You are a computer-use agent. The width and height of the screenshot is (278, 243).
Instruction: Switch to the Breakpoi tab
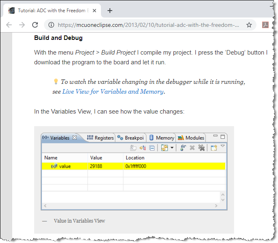tap(131, 138)
